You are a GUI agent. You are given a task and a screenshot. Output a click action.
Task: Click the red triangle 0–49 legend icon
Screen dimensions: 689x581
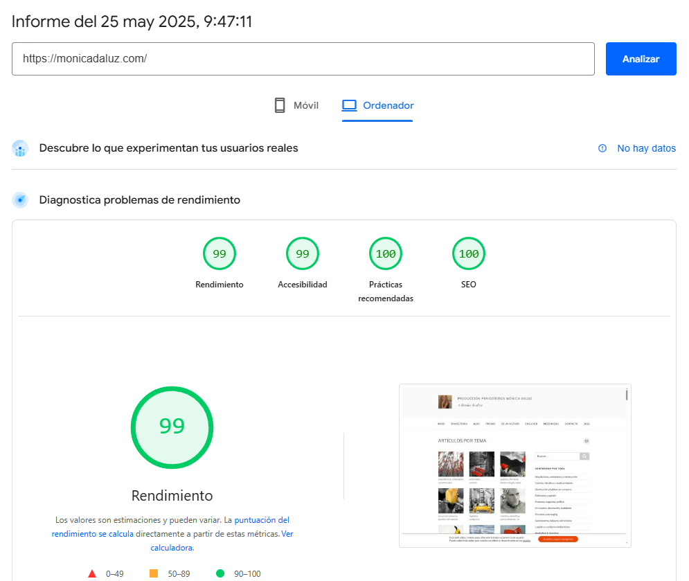[92, 573]
